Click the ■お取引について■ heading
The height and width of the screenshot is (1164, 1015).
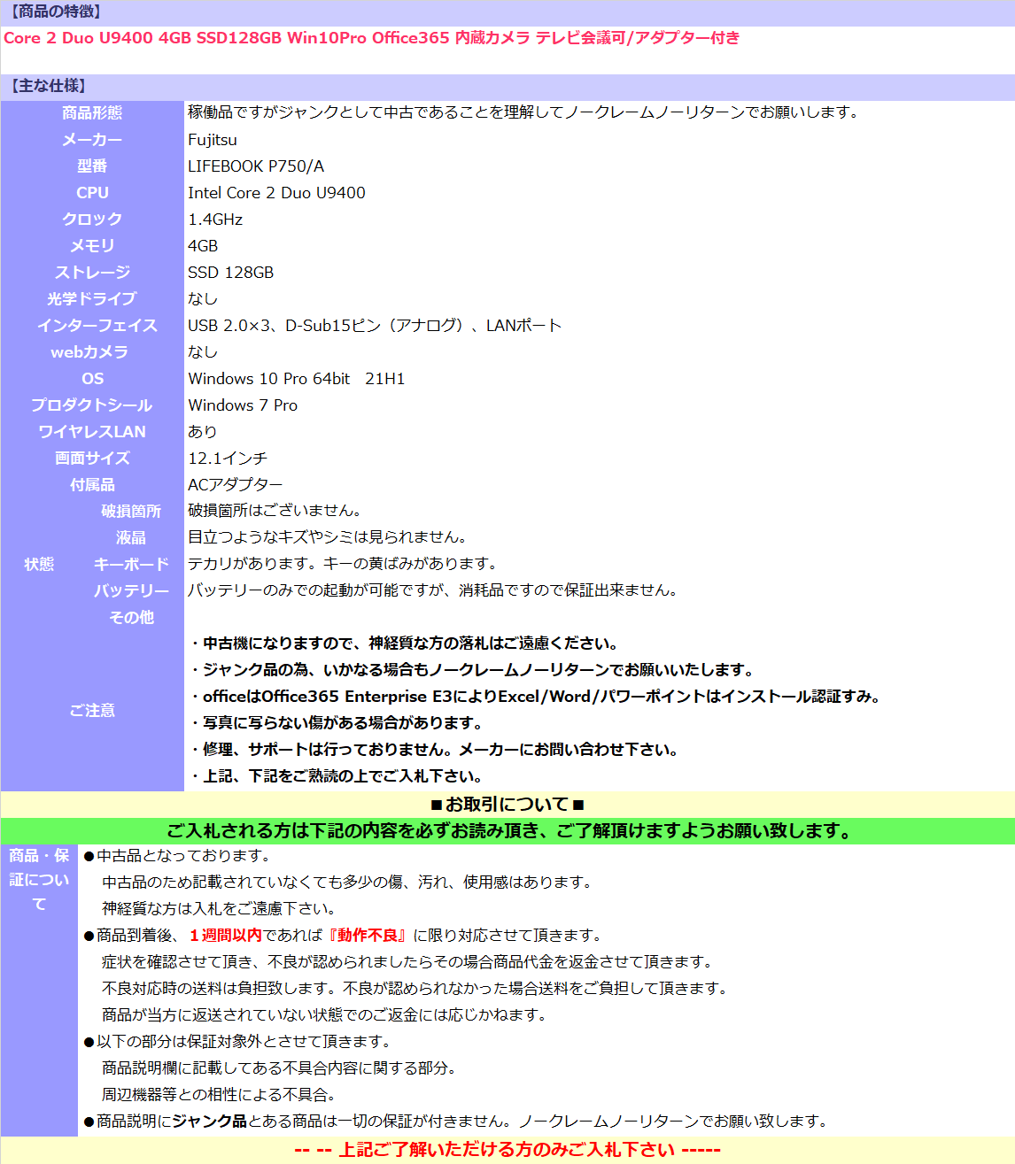pos(507,805)
